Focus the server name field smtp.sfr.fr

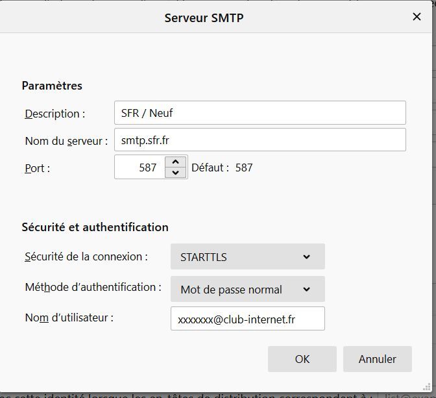tap(260, 140)
